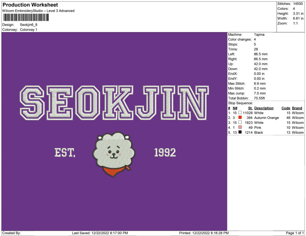Sort by the Brand column header
The width and height of the screenshot is (306, 236).
click(x=297, y=108)
